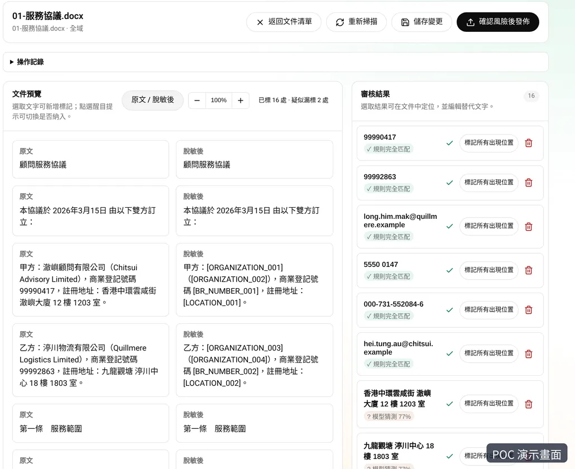This screenshot has width=575, height=469.
Task: Delete the 香港中環雲咸街 address result
Action: click(529, 404)
